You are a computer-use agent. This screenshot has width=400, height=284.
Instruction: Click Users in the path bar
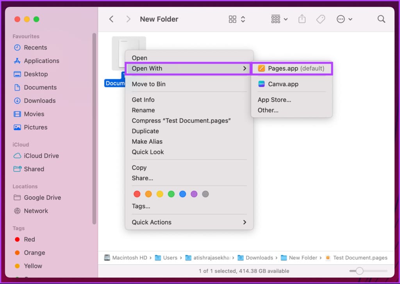point(166,258)
